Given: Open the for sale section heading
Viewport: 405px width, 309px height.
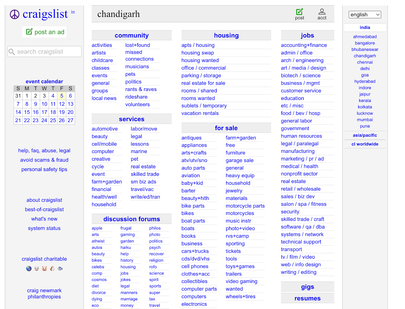Looking at the screenshot, I should (x=226, y=128).
